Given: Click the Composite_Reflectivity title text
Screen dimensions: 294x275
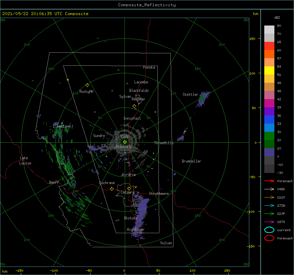Looking at the screenshot, I should point(147,5).
